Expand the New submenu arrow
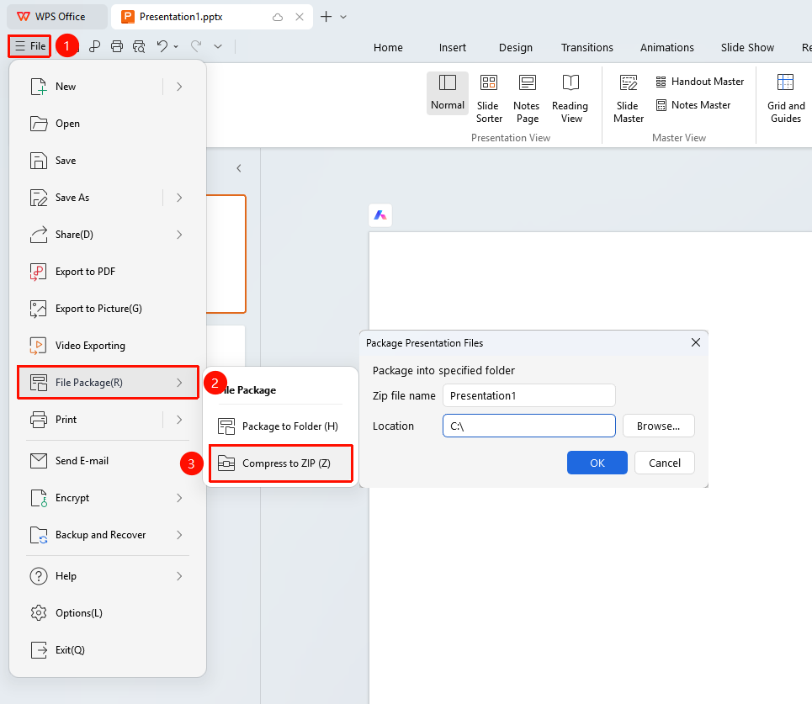This screenshot has width=812, height=704. [179, 87]
